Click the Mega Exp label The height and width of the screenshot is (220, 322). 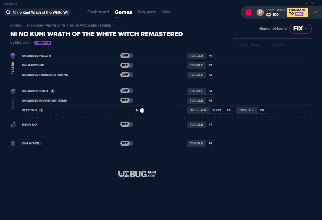click(x=30, y=125)
